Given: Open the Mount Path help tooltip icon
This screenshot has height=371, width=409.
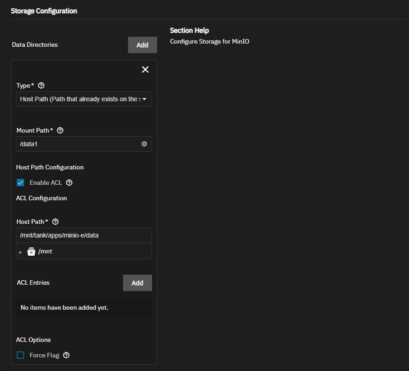Looking at the screenshot, I should (60, 130).
